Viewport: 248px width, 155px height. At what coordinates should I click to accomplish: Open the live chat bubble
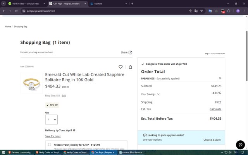[240, 145]
